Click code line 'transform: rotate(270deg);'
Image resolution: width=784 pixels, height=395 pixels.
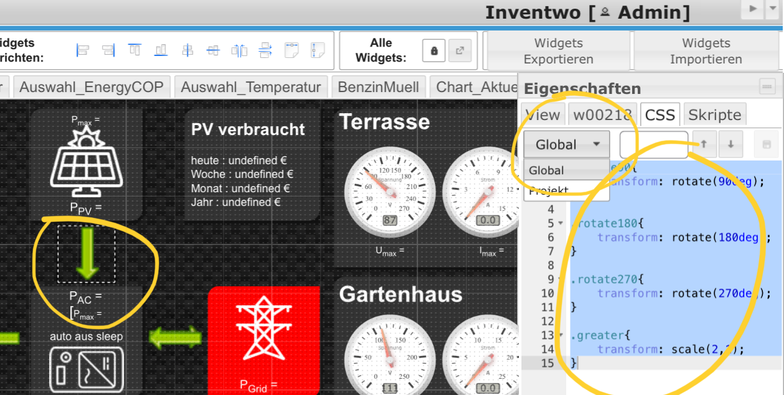pyautogui.click(x=684, y=293)
